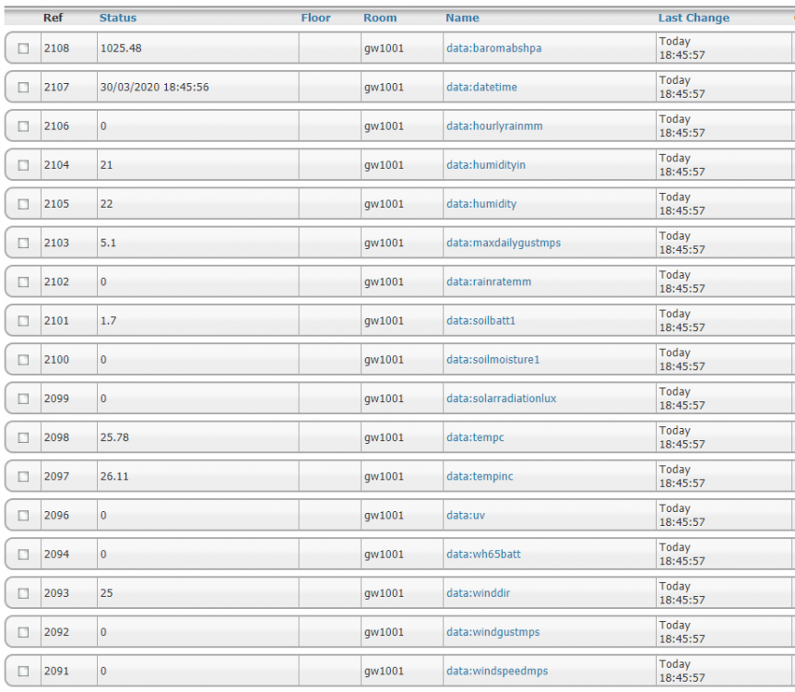Viewport: 795px width, 692px height.
Task: Mark the checkbox for ref 2100
Action: (23, 360)
